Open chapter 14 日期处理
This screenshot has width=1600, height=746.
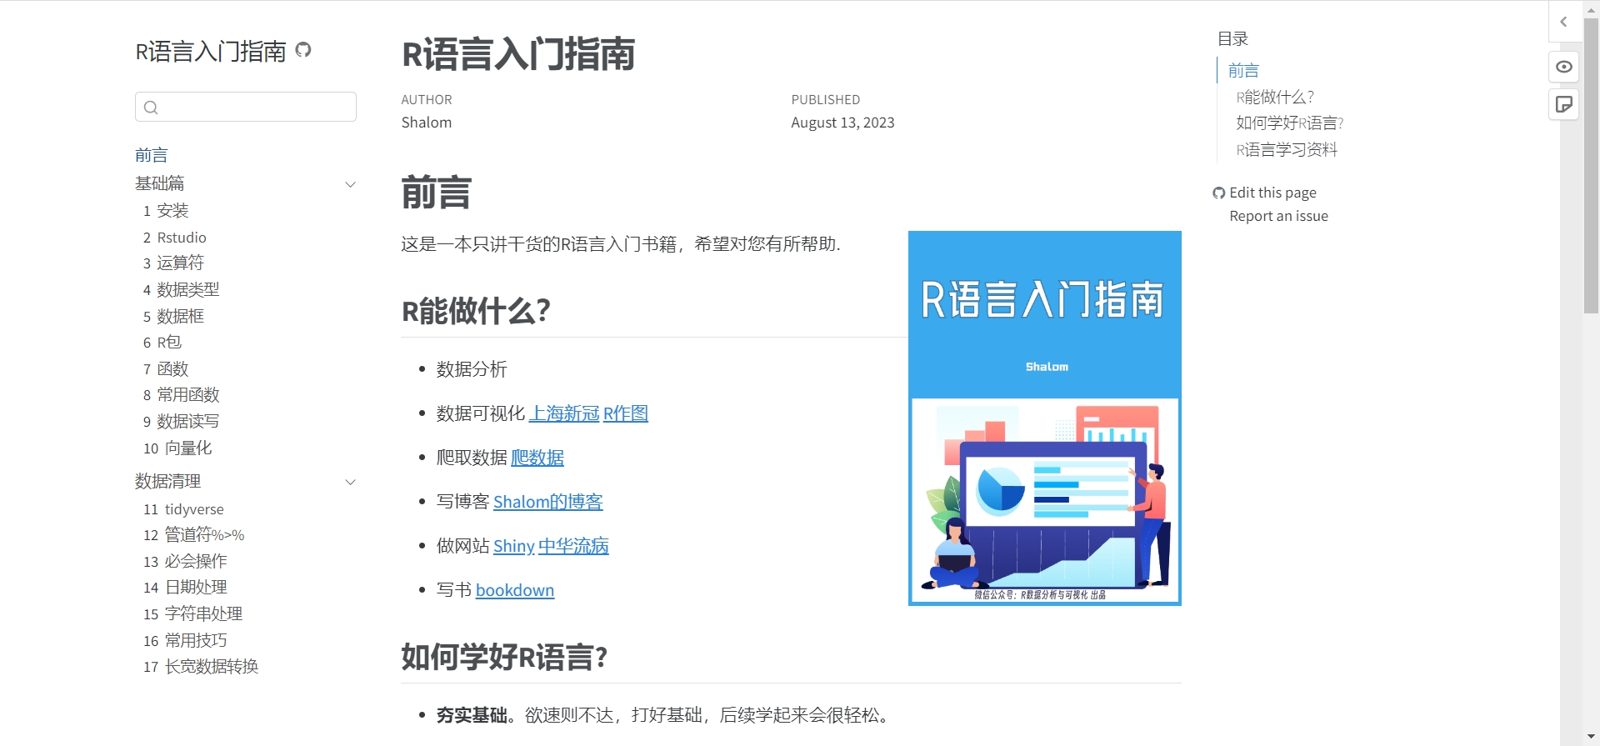click(x=185, y=588)
